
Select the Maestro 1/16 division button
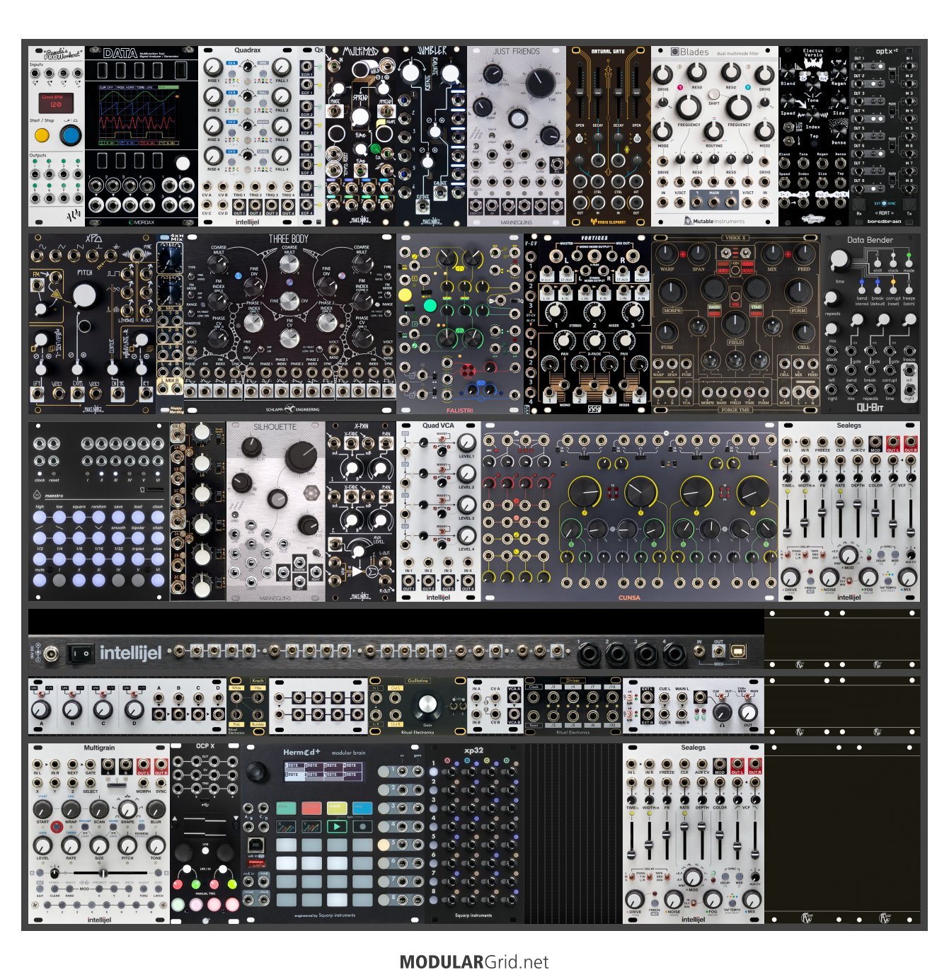pyautogui.click(x=98, y=559)
